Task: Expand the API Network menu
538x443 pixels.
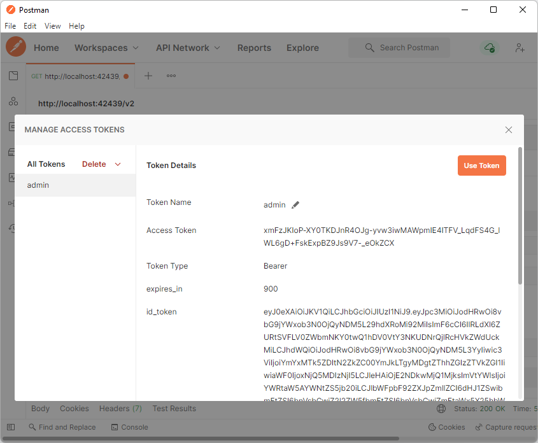Action: click(188, 48)
